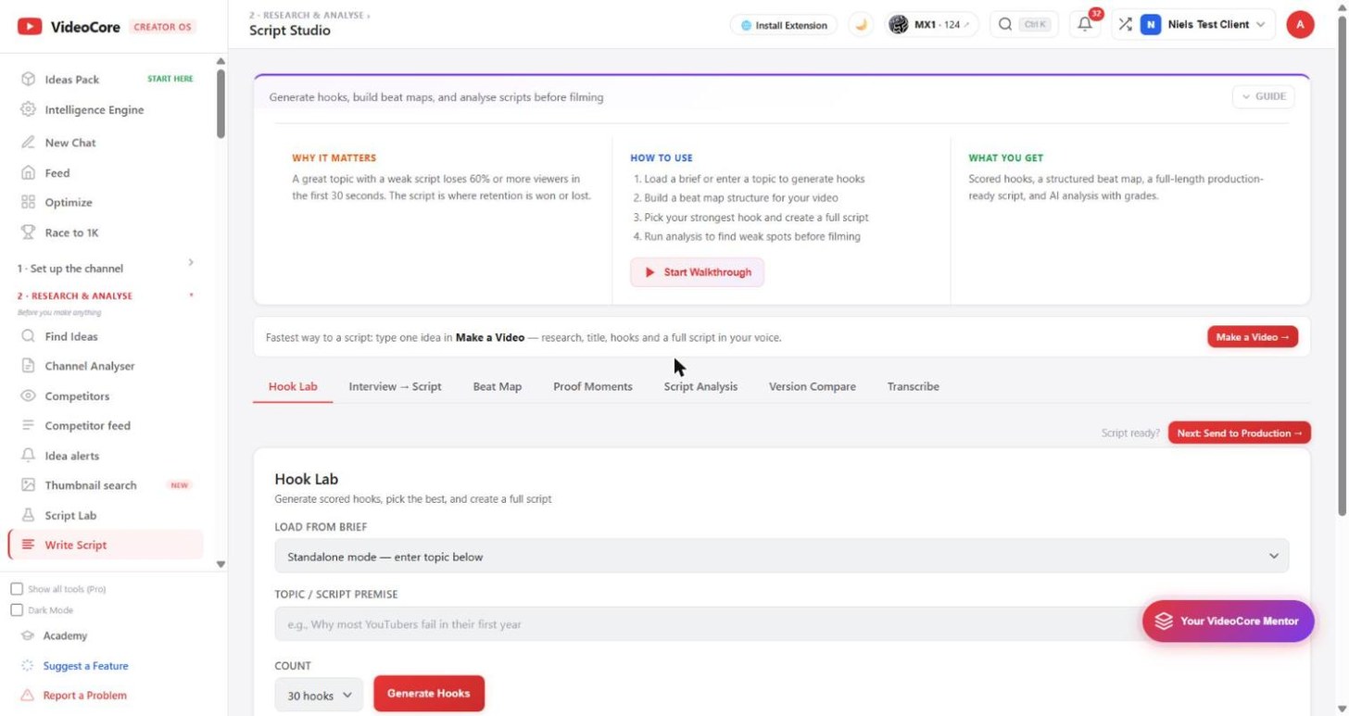The height and width of the screenshot is (716, 1349).
Task: Switch to the Beat Map tab
Action: click(x=498, y=386)
